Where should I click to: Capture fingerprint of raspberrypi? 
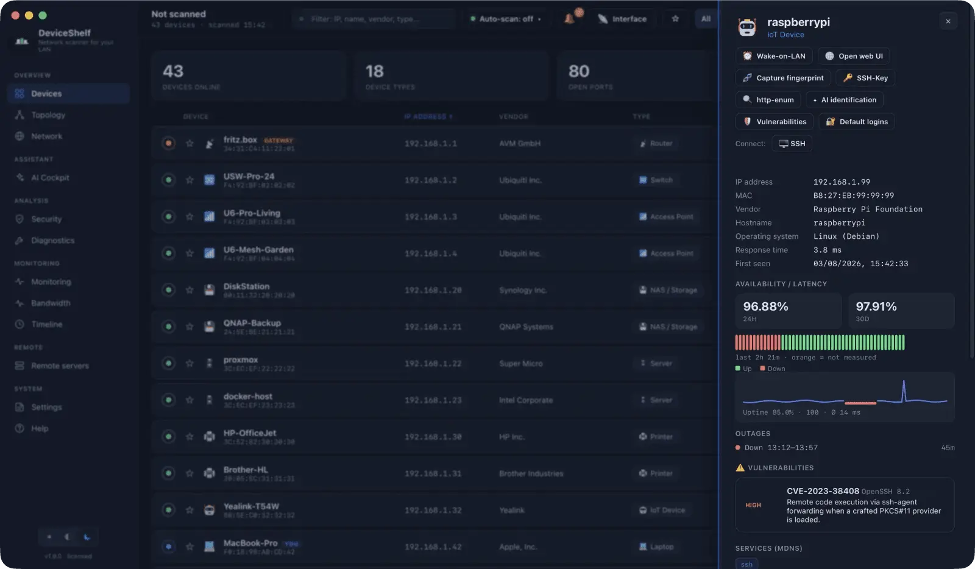click(x=783, y=78)
